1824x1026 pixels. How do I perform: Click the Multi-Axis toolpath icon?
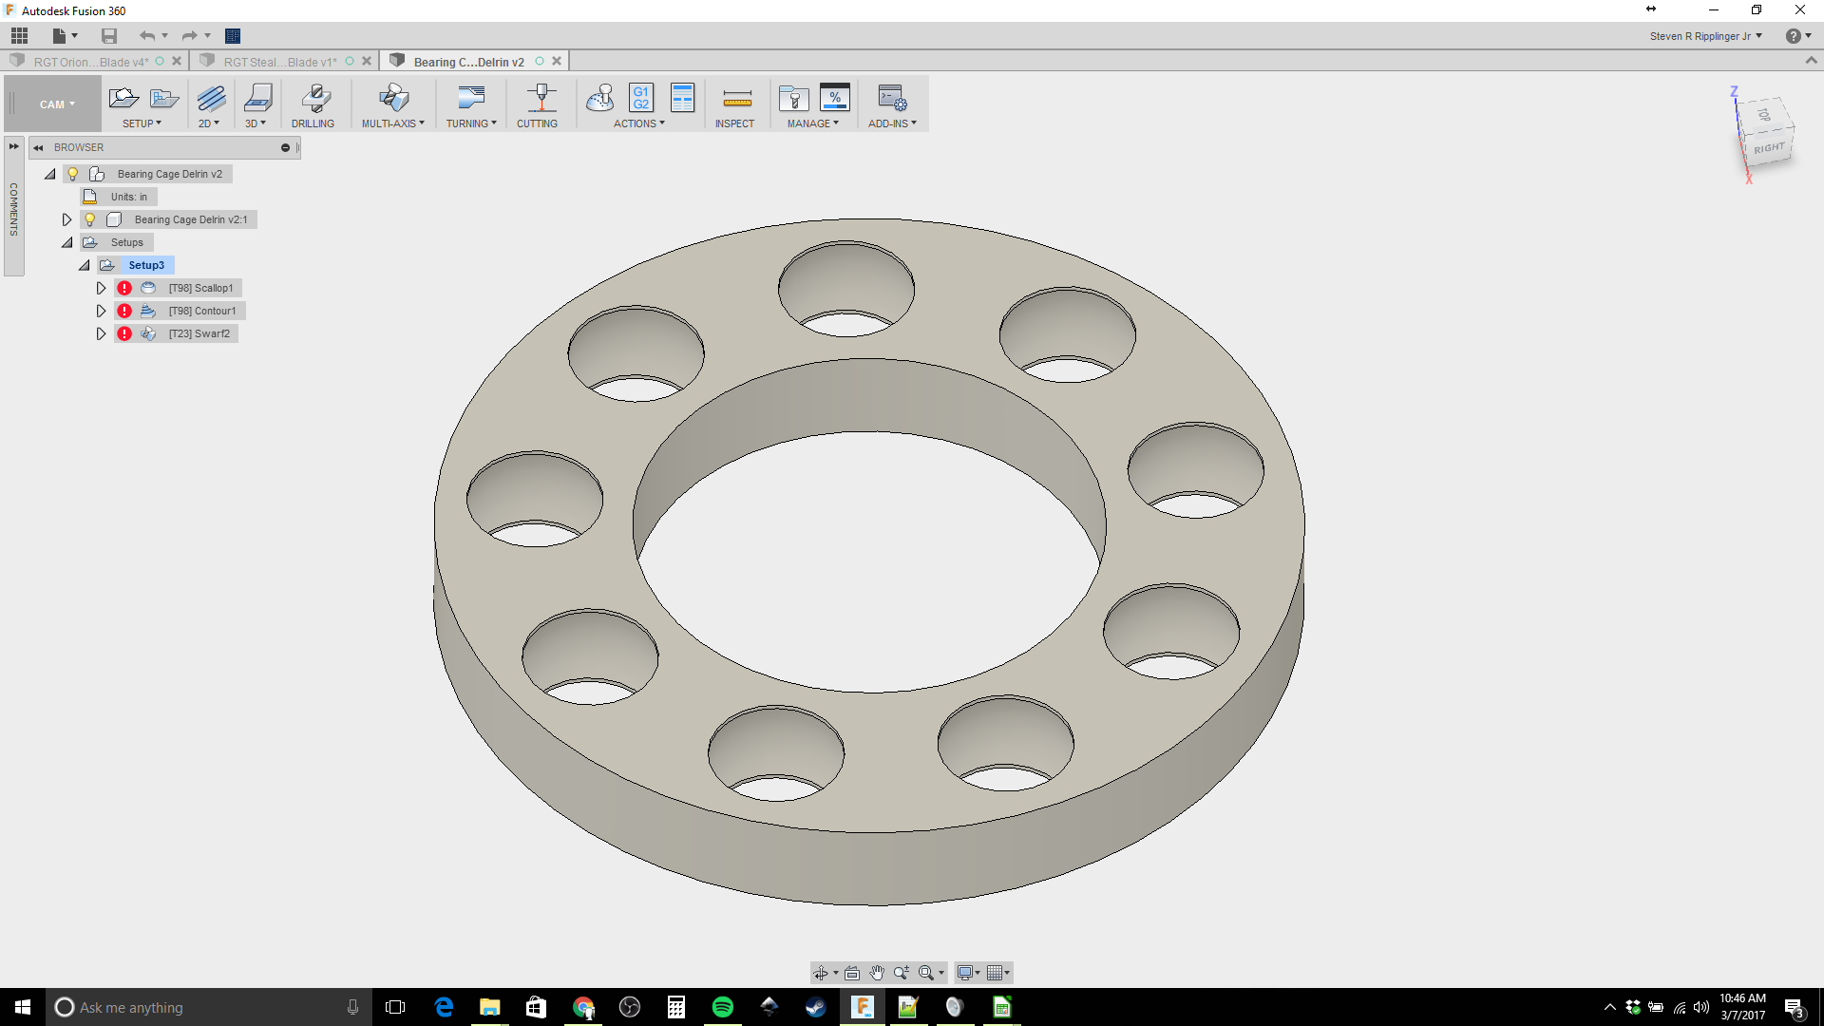pyautogui.click(x=393, y=98)
